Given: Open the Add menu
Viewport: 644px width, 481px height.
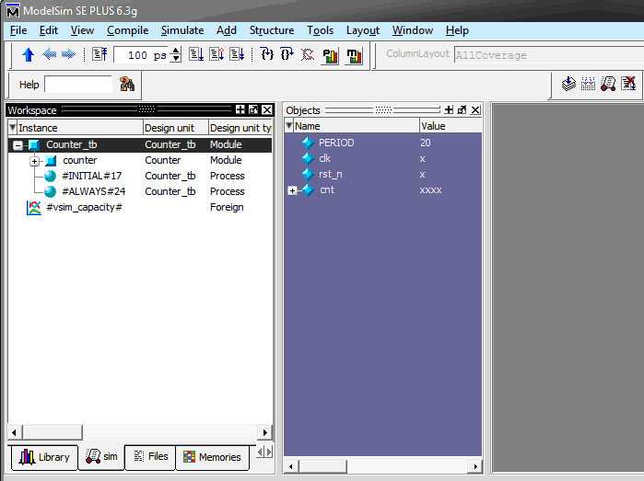Looking at the screenshot, I should coord(227,30).
